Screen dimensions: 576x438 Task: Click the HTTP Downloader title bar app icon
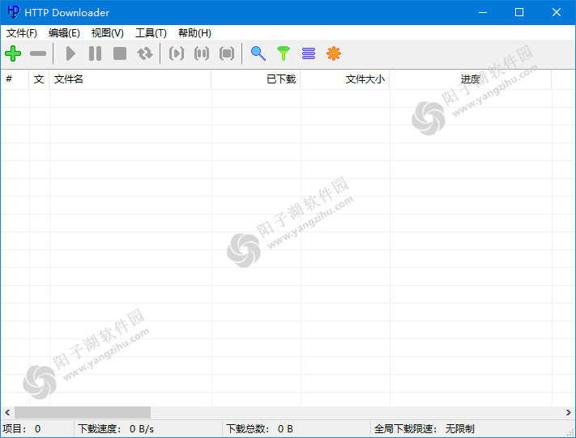point(14,12)
